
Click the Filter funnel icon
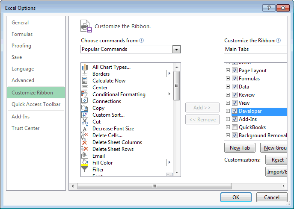[85, 169]
